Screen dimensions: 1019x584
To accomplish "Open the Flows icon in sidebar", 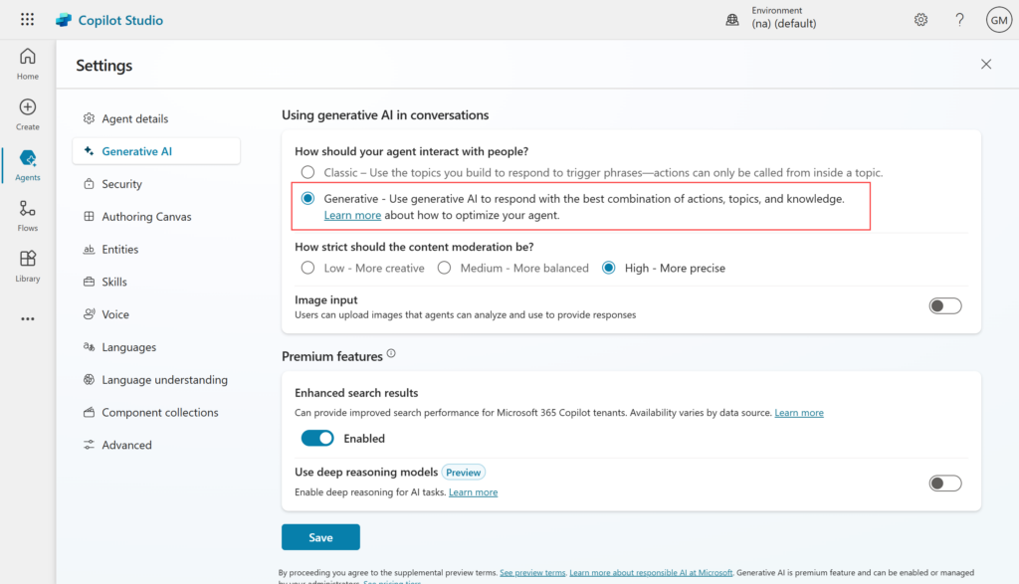I will point(28,214).
